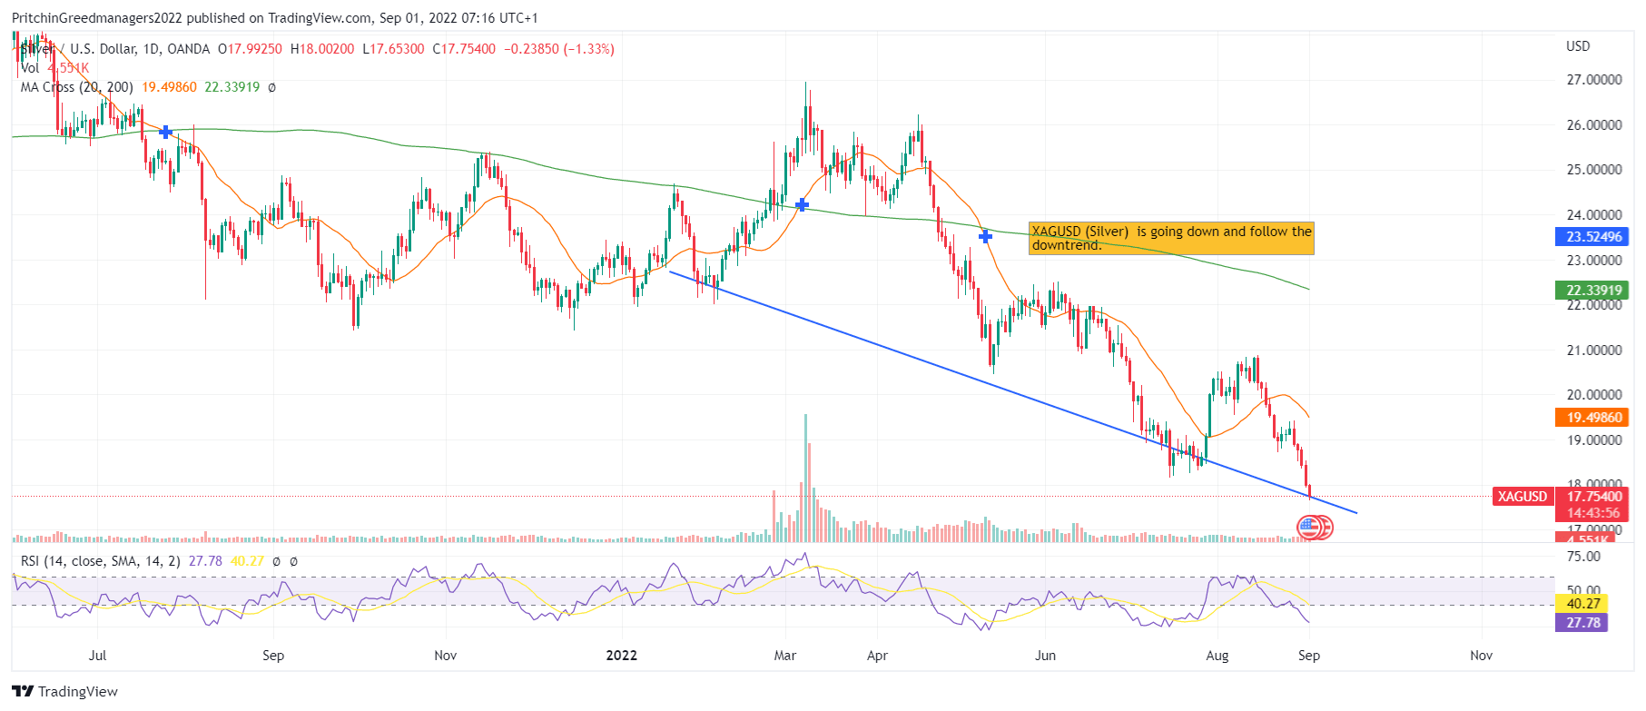Click the blue 23.52496 price axis label
The image size is (1646, 711).
[x=1592, y=237]
